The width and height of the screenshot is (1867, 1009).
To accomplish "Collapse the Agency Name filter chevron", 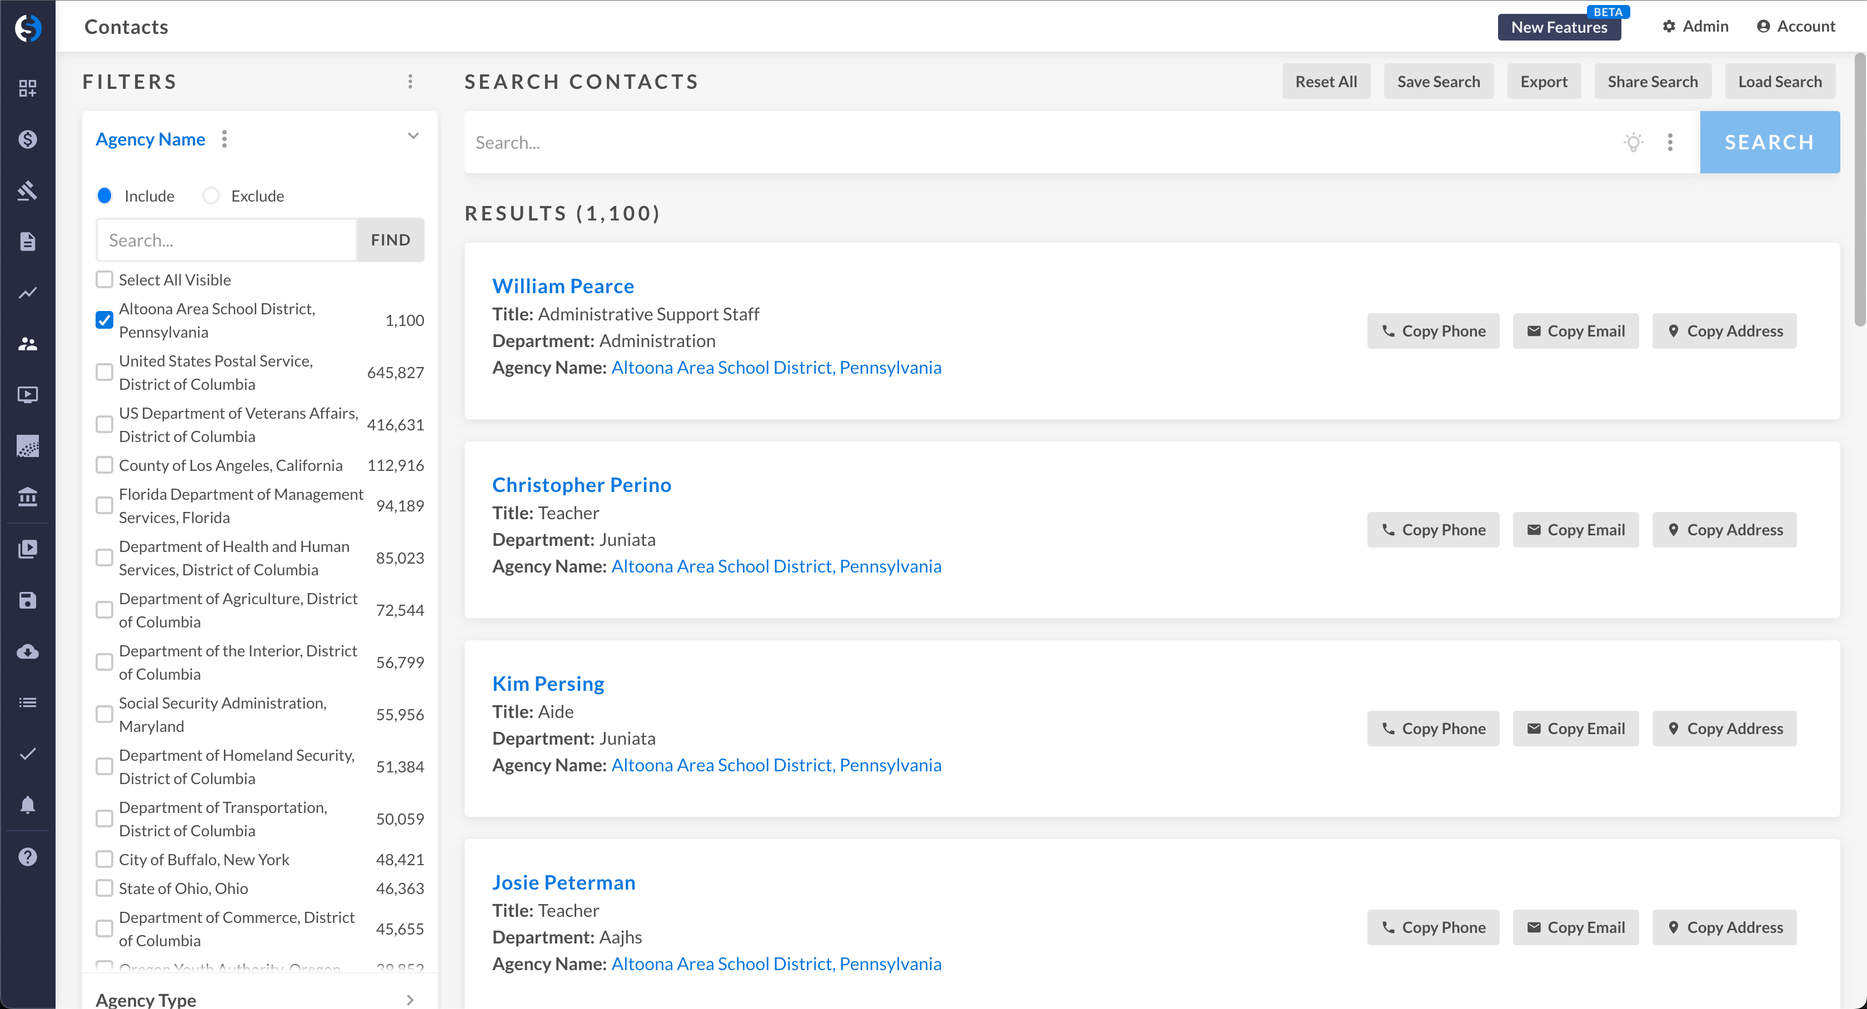I will 413,136.
